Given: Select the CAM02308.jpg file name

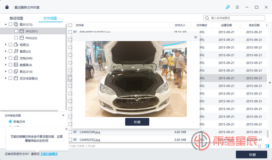Looking at the screenshot, I should 90,132.
